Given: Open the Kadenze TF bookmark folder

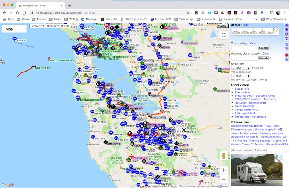Looking at the screenshot, I should (206, 19).
